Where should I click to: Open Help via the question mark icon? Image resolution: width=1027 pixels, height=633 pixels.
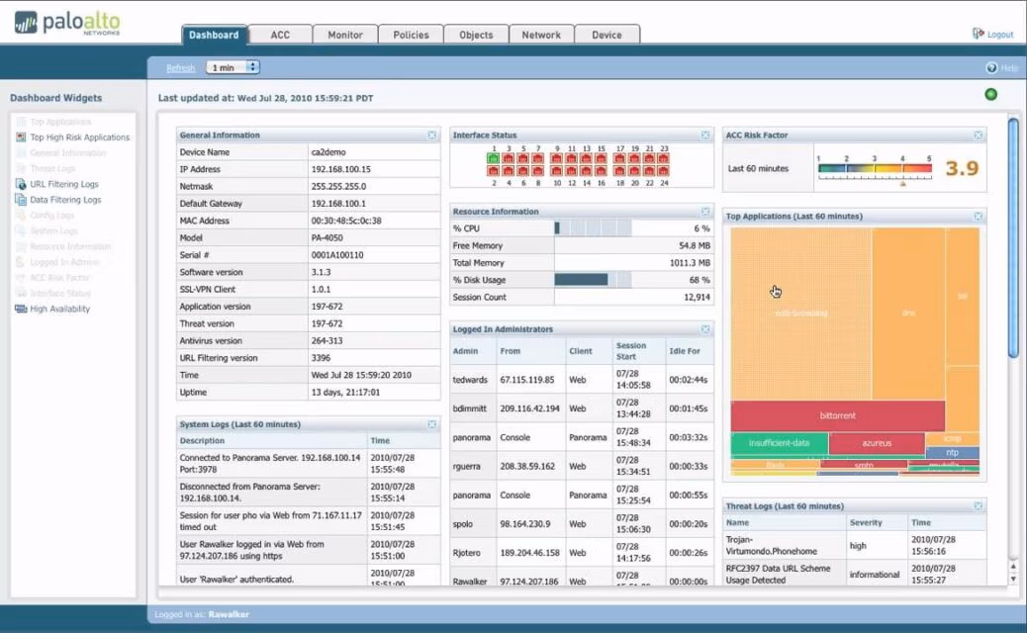pyautogui.click(x=997, y=67)
